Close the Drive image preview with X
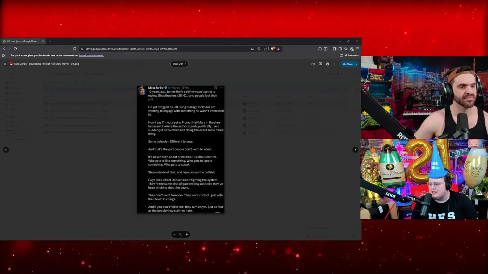 click(5, 64)
